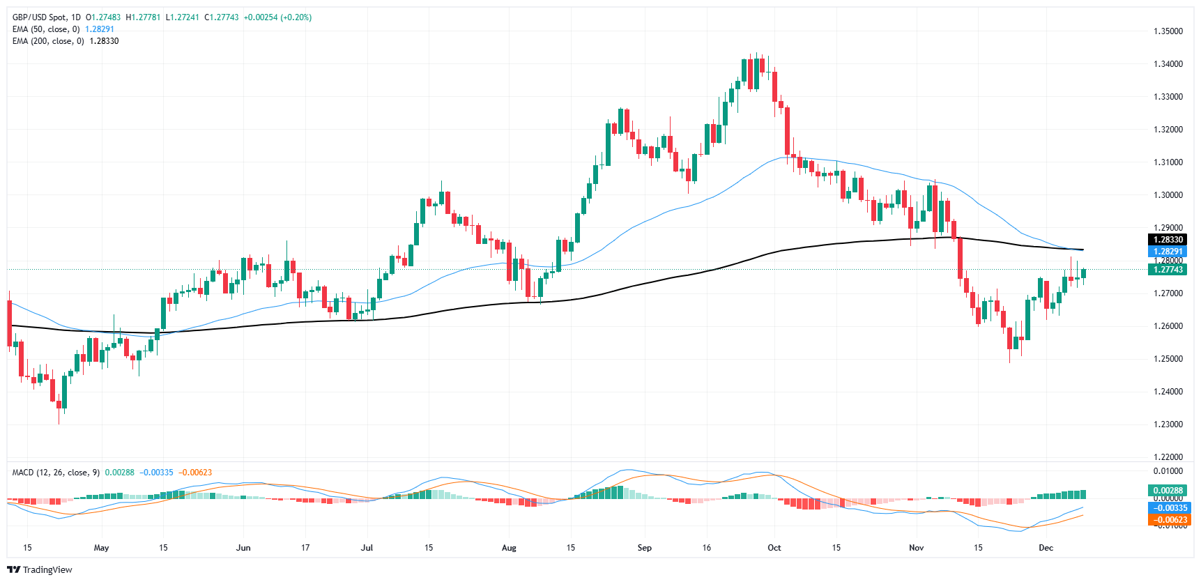
Task: Click the blue 1.28291 EMA price tag
Action: [1167, 252]
